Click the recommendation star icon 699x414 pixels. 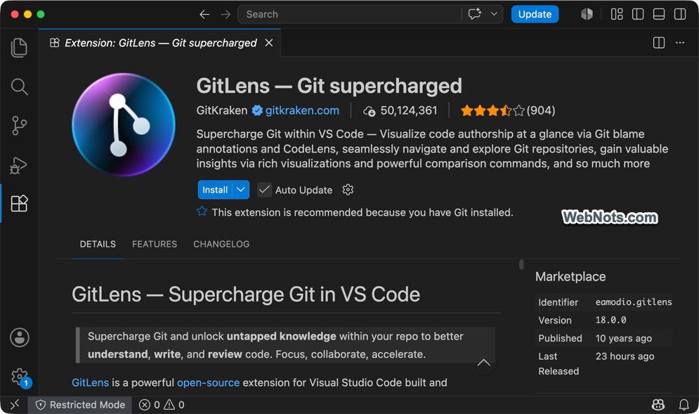click(x=202, y=211)
